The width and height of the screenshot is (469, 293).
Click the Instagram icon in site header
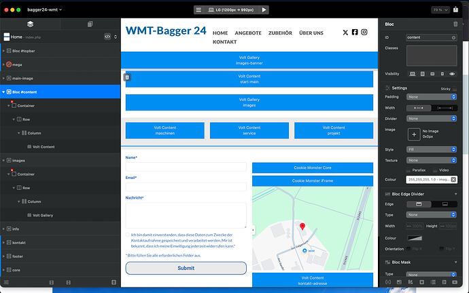pos(364,33)
